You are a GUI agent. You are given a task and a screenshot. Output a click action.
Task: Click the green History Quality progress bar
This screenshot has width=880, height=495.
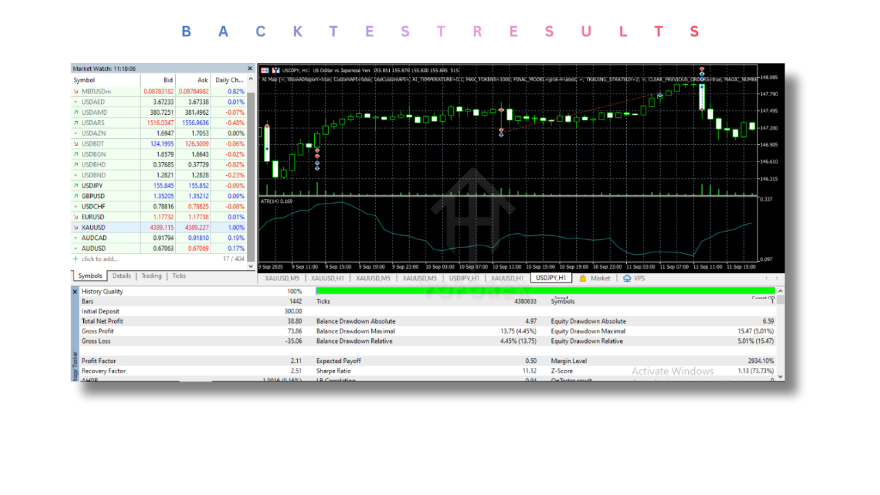pyautogui.click(x=544, y=291)
